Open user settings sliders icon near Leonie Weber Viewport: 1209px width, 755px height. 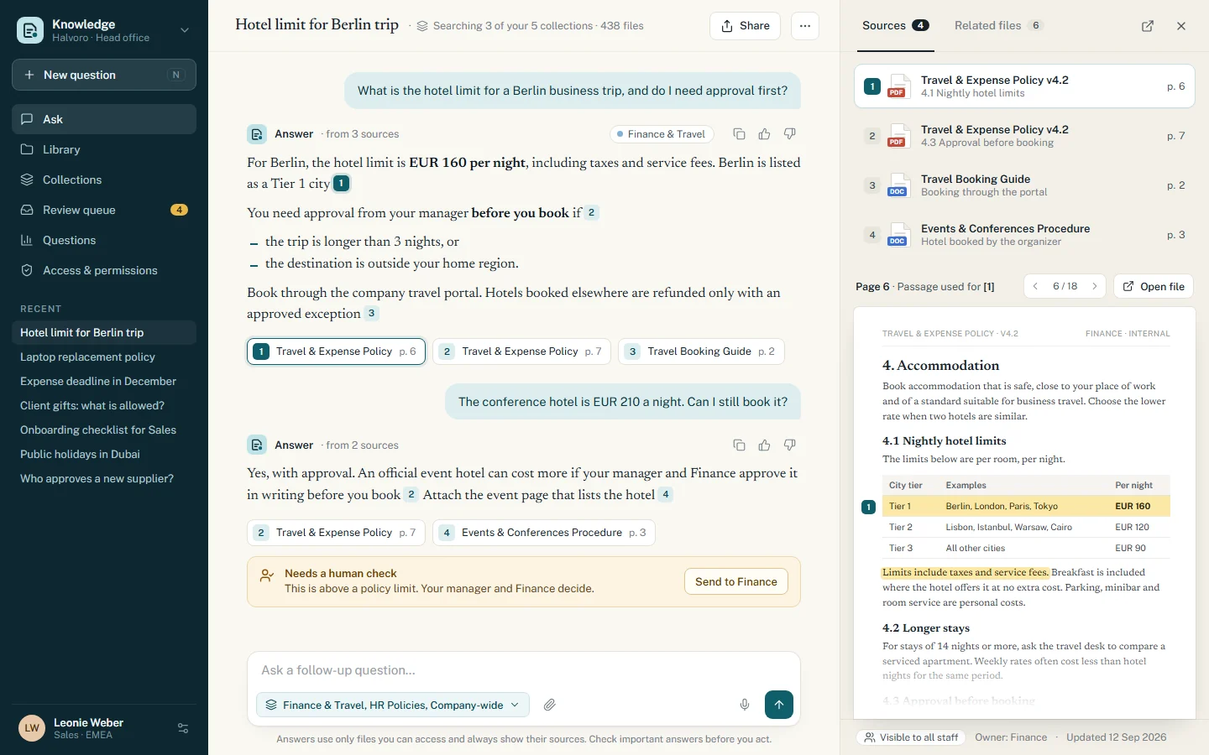pos(183,728)
